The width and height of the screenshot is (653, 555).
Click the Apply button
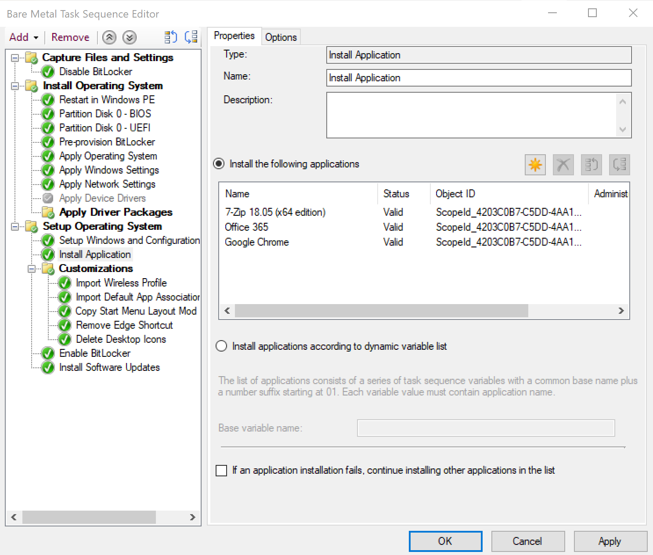click(610, 541)
